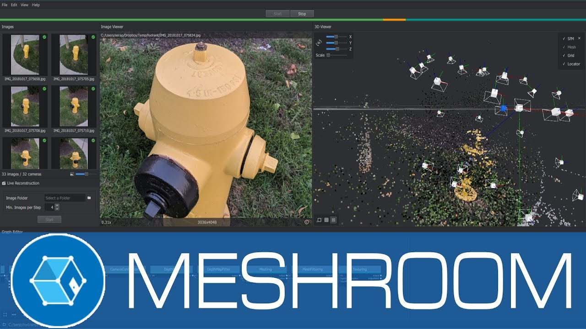
Task: Select thumbnail IMG_20181017_075708.jpg
Action: 25,106
